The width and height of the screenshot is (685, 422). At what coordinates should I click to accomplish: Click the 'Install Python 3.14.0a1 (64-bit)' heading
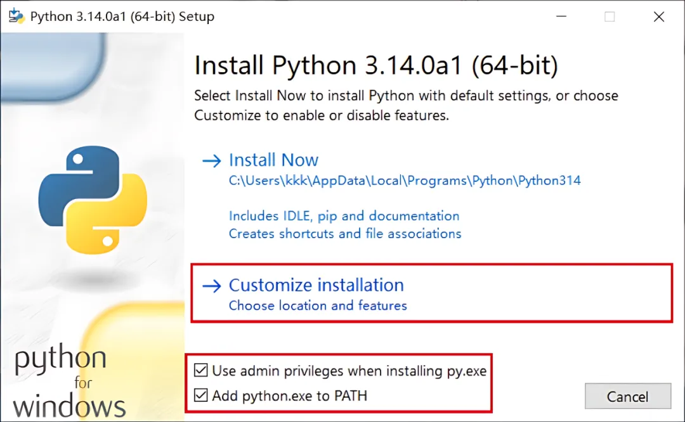click(x=376, y=65)
